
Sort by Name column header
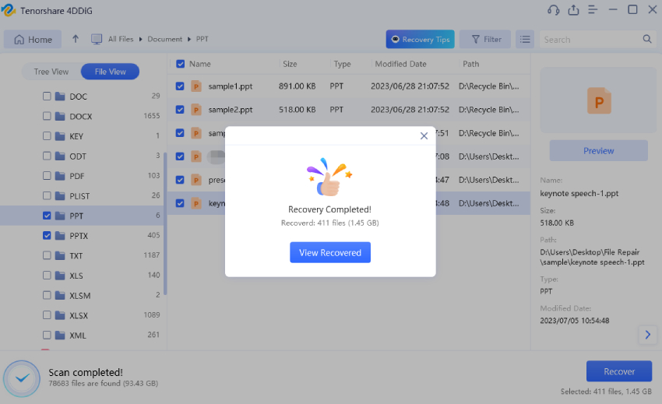pyautogui.click(x=200, y=64)
